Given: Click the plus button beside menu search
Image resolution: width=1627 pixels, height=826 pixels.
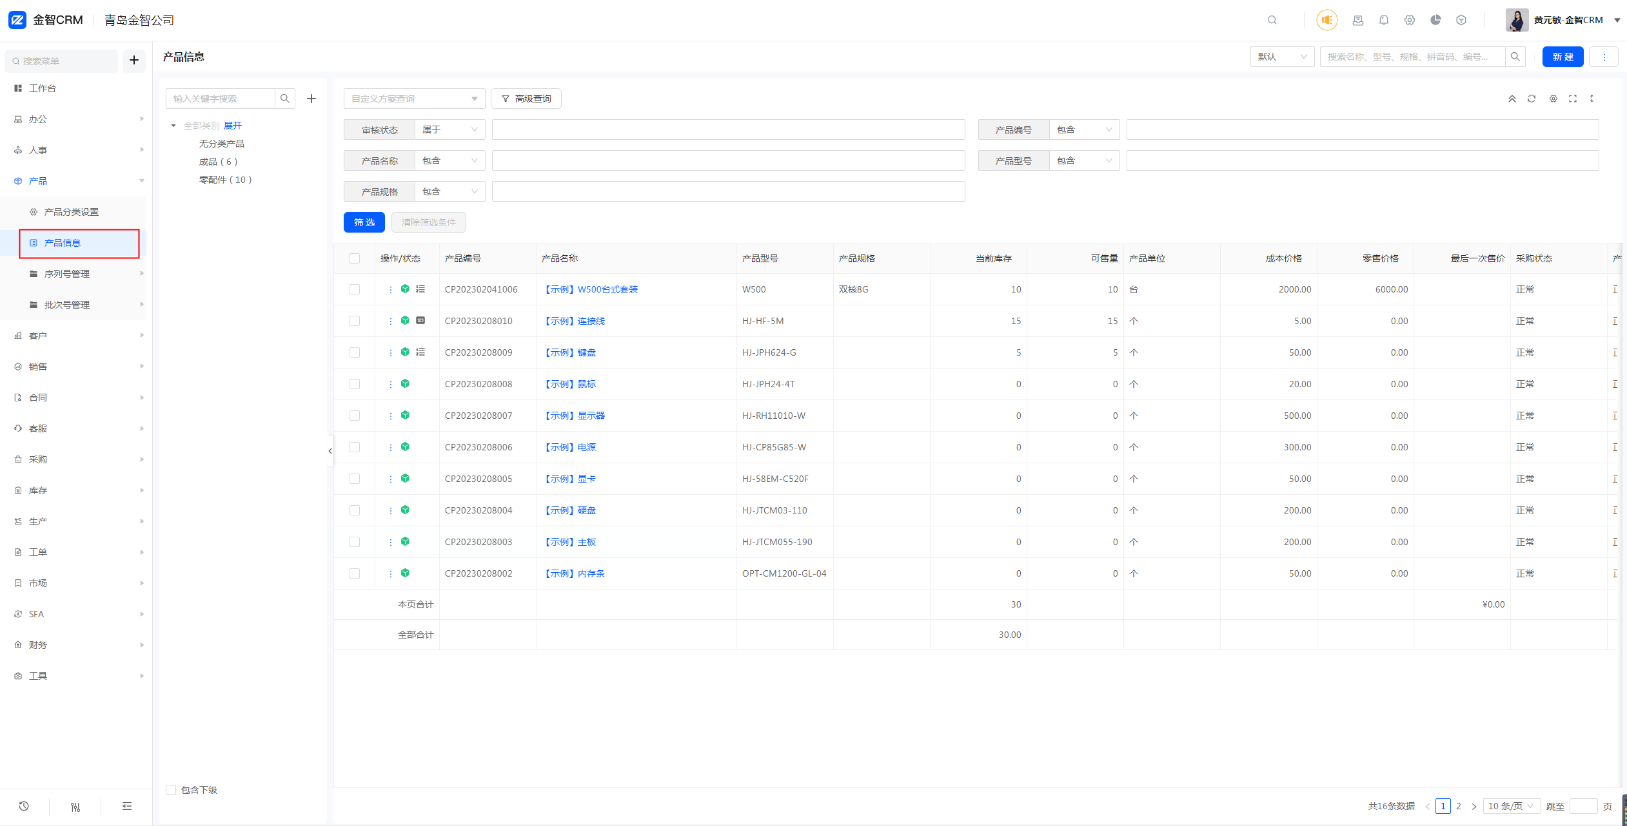Looking at the screenshot, I should (134, 61).
